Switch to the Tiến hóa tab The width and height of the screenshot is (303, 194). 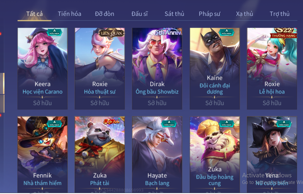point(69,14)
